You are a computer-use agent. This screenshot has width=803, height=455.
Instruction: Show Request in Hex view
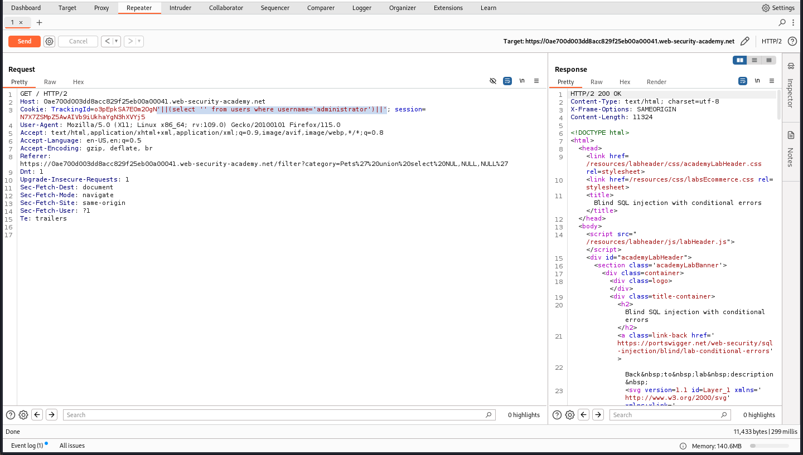[78, 82]
